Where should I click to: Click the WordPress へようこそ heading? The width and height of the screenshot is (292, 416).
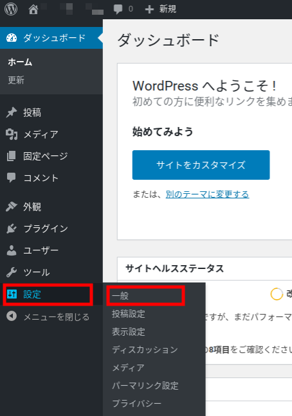tap(205, 86)
